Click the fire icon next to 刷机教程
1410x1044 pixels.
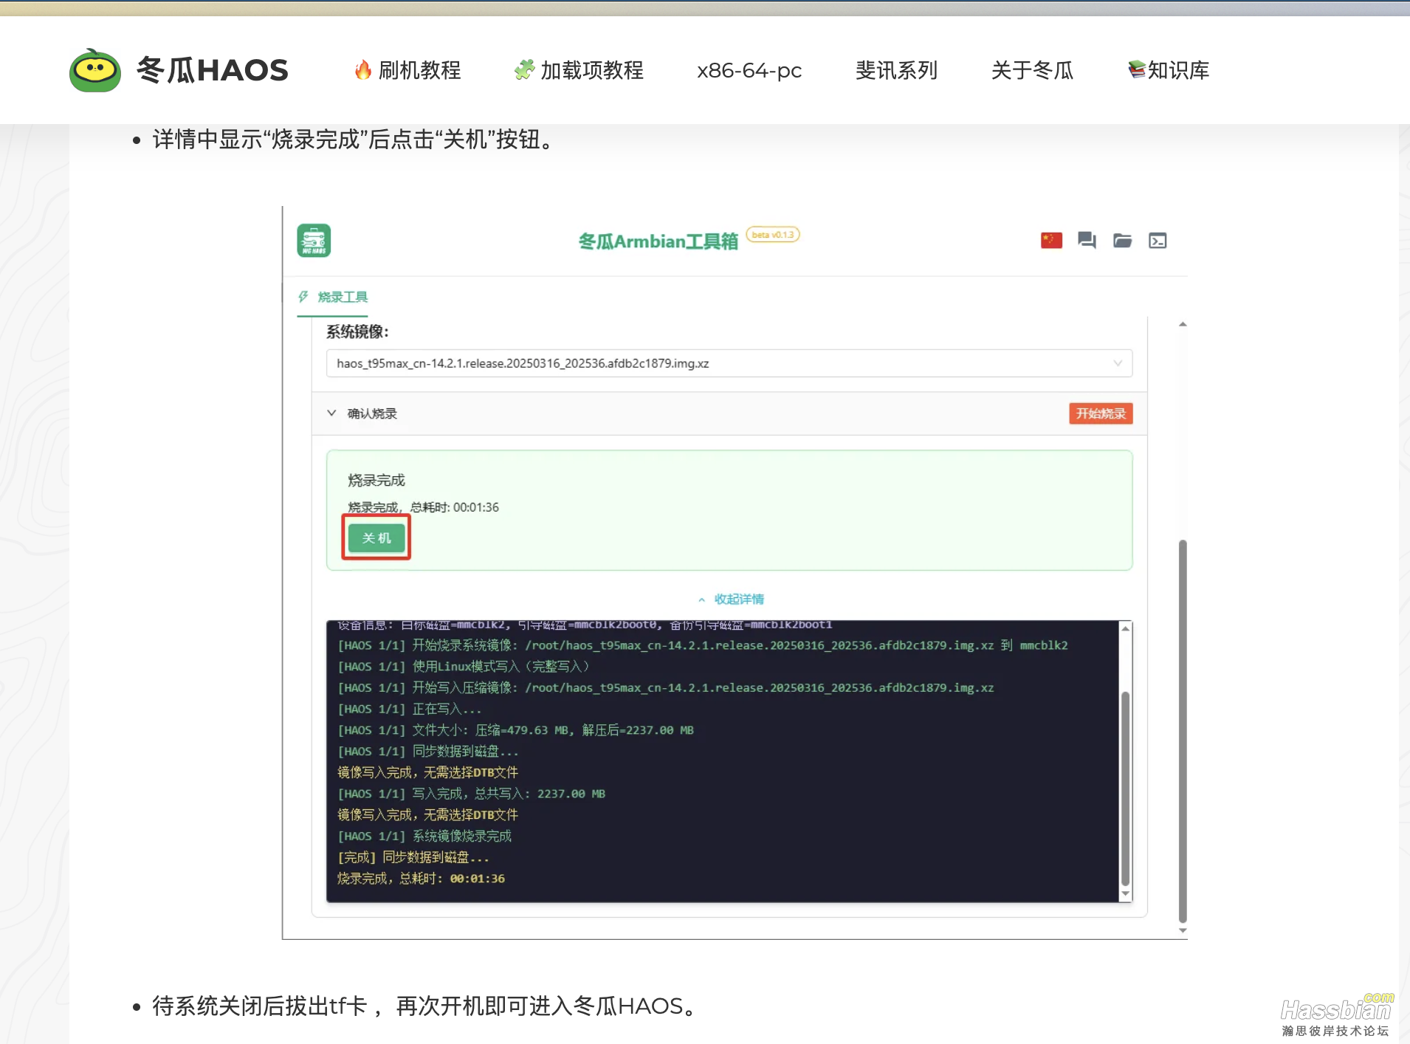coord(362,69)
